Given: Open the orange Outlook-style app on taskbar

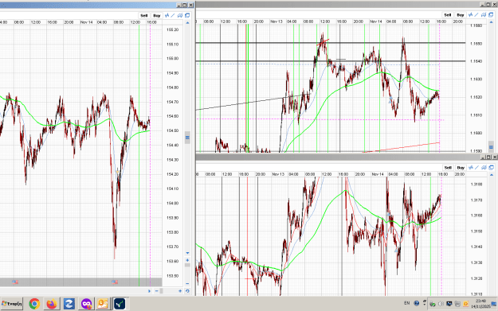Looking at the screenshot, I should tap(103, 304).
